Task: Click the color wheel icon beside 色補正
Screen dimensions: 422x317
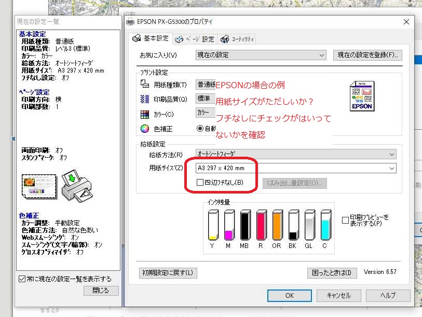Action: 145,129
